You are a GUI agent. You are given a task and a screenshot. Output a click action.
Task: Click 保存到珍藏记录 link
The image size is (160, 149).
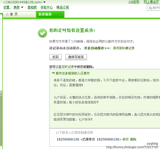coord(124,48)
